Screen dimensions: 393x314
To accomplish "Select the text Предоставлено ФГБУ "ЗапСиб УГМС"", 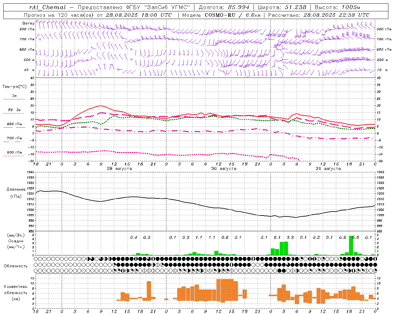I will click(x=134, y=7).
